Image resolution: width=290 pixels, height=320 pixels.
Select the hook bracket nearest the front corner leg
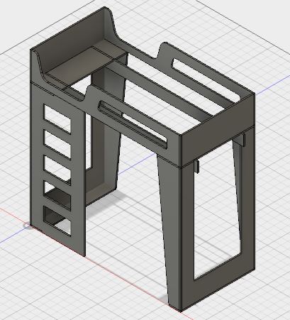pos(196,166)
